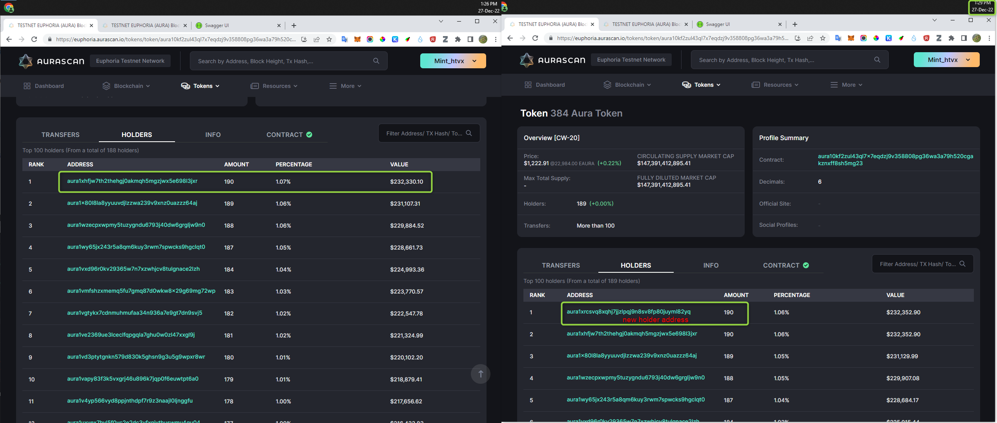Click MetaMask fox extension in left window
This screenshot has height=423, width=997.
point(357,39)
